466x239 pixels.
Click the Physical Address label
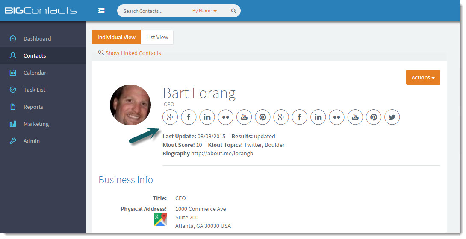pos(144,209)
